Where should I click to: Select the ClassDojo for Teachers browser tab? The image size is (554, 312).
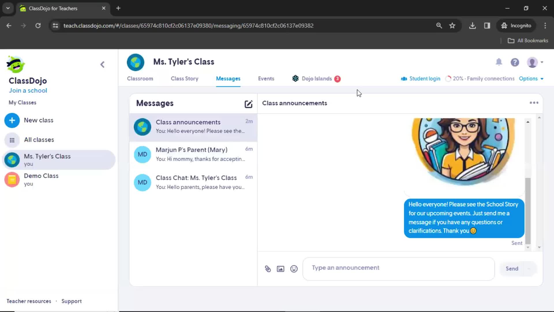[63, 8]
